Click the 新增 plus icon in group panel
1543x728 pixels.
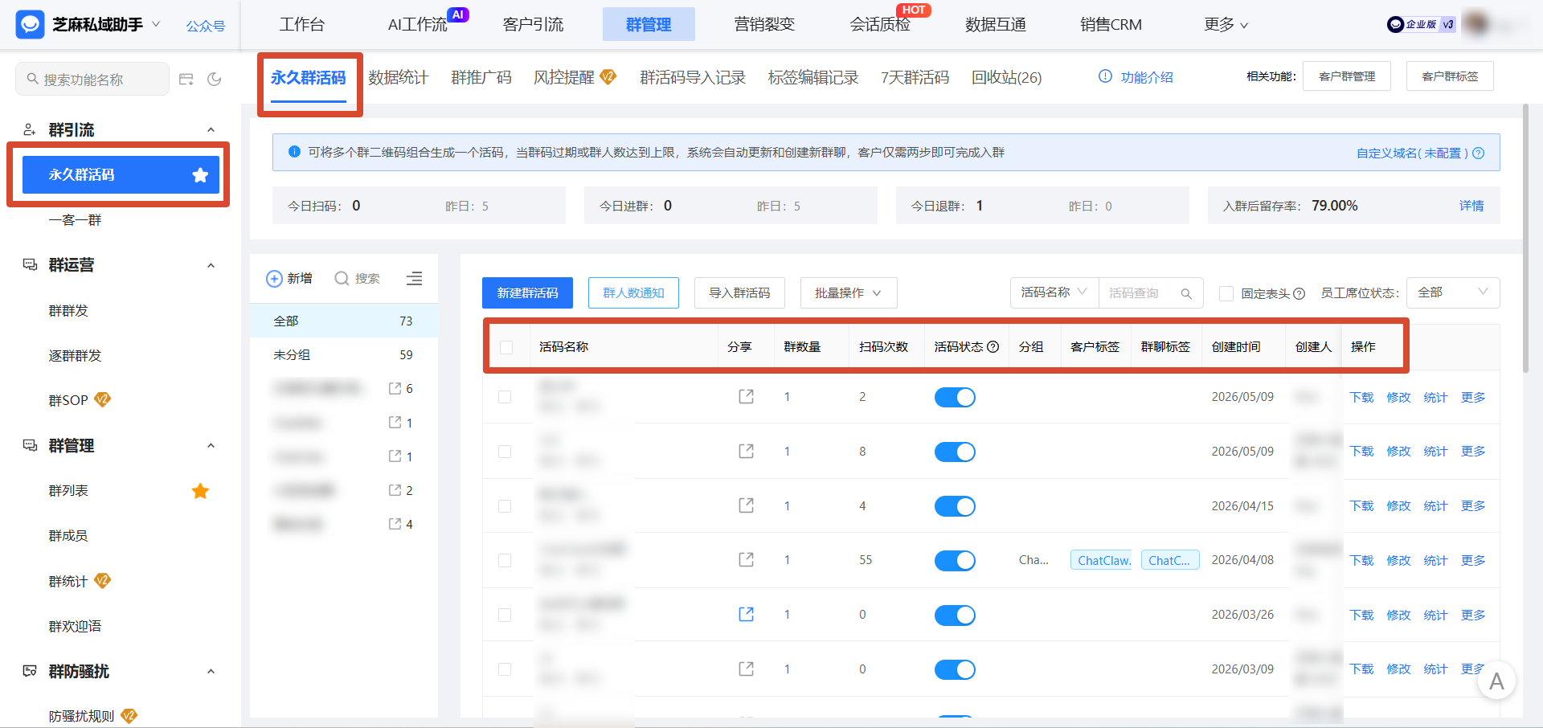click(274, 279)
